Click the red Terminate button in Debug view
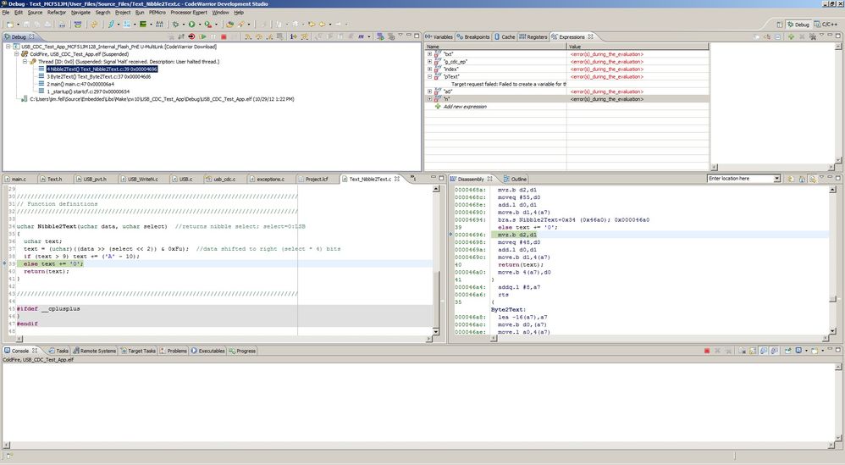The width and height of the screenshot is (845, 465). click(224, 36)
